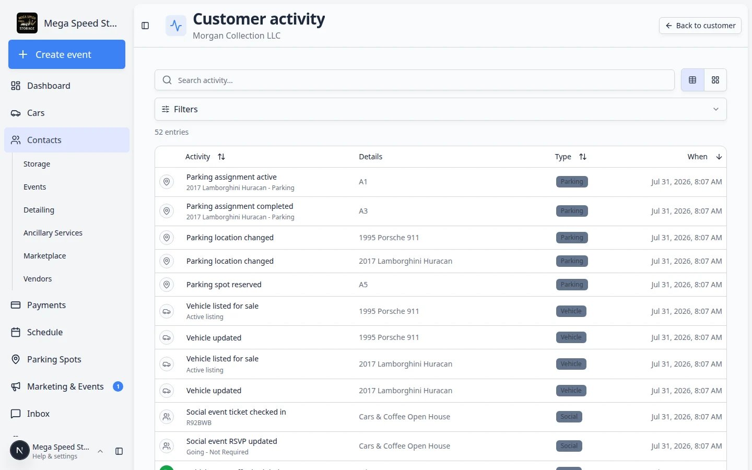Click the Mega Speed Storage logo
Image resolution: width=752 pixels, height=470 pixels.
pyautogui.click(x=27, y=23)
